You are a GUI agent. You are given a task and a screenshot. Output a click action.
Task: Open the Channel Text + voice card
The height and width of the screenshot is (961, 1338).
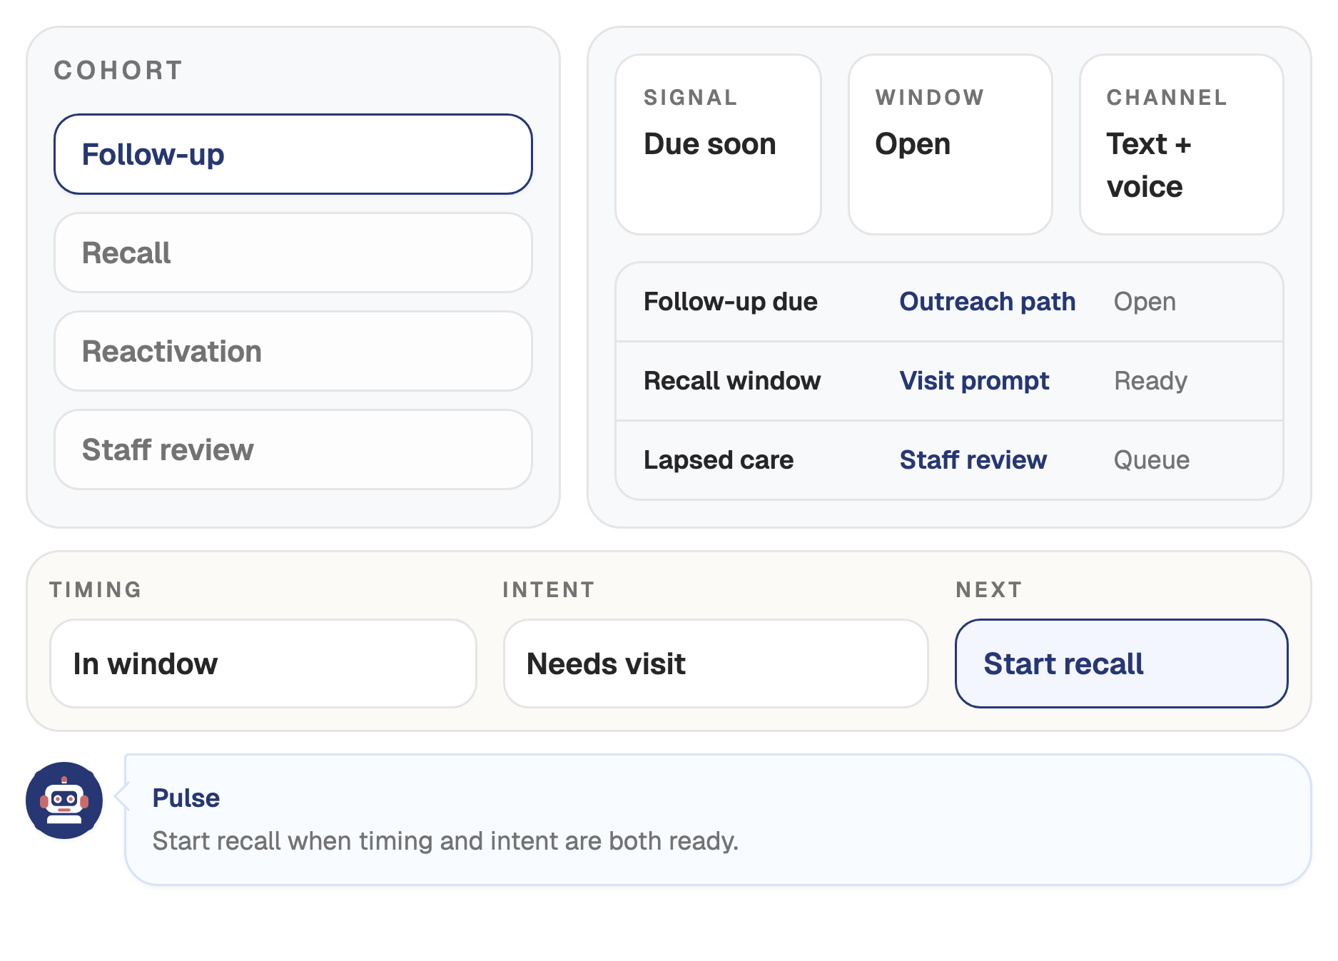pyautogui.click(x=1182, y=145)
